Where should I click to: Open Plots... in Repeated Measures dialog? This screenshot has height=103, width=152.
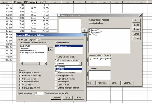pyautogui.click(x=91, y=83)
